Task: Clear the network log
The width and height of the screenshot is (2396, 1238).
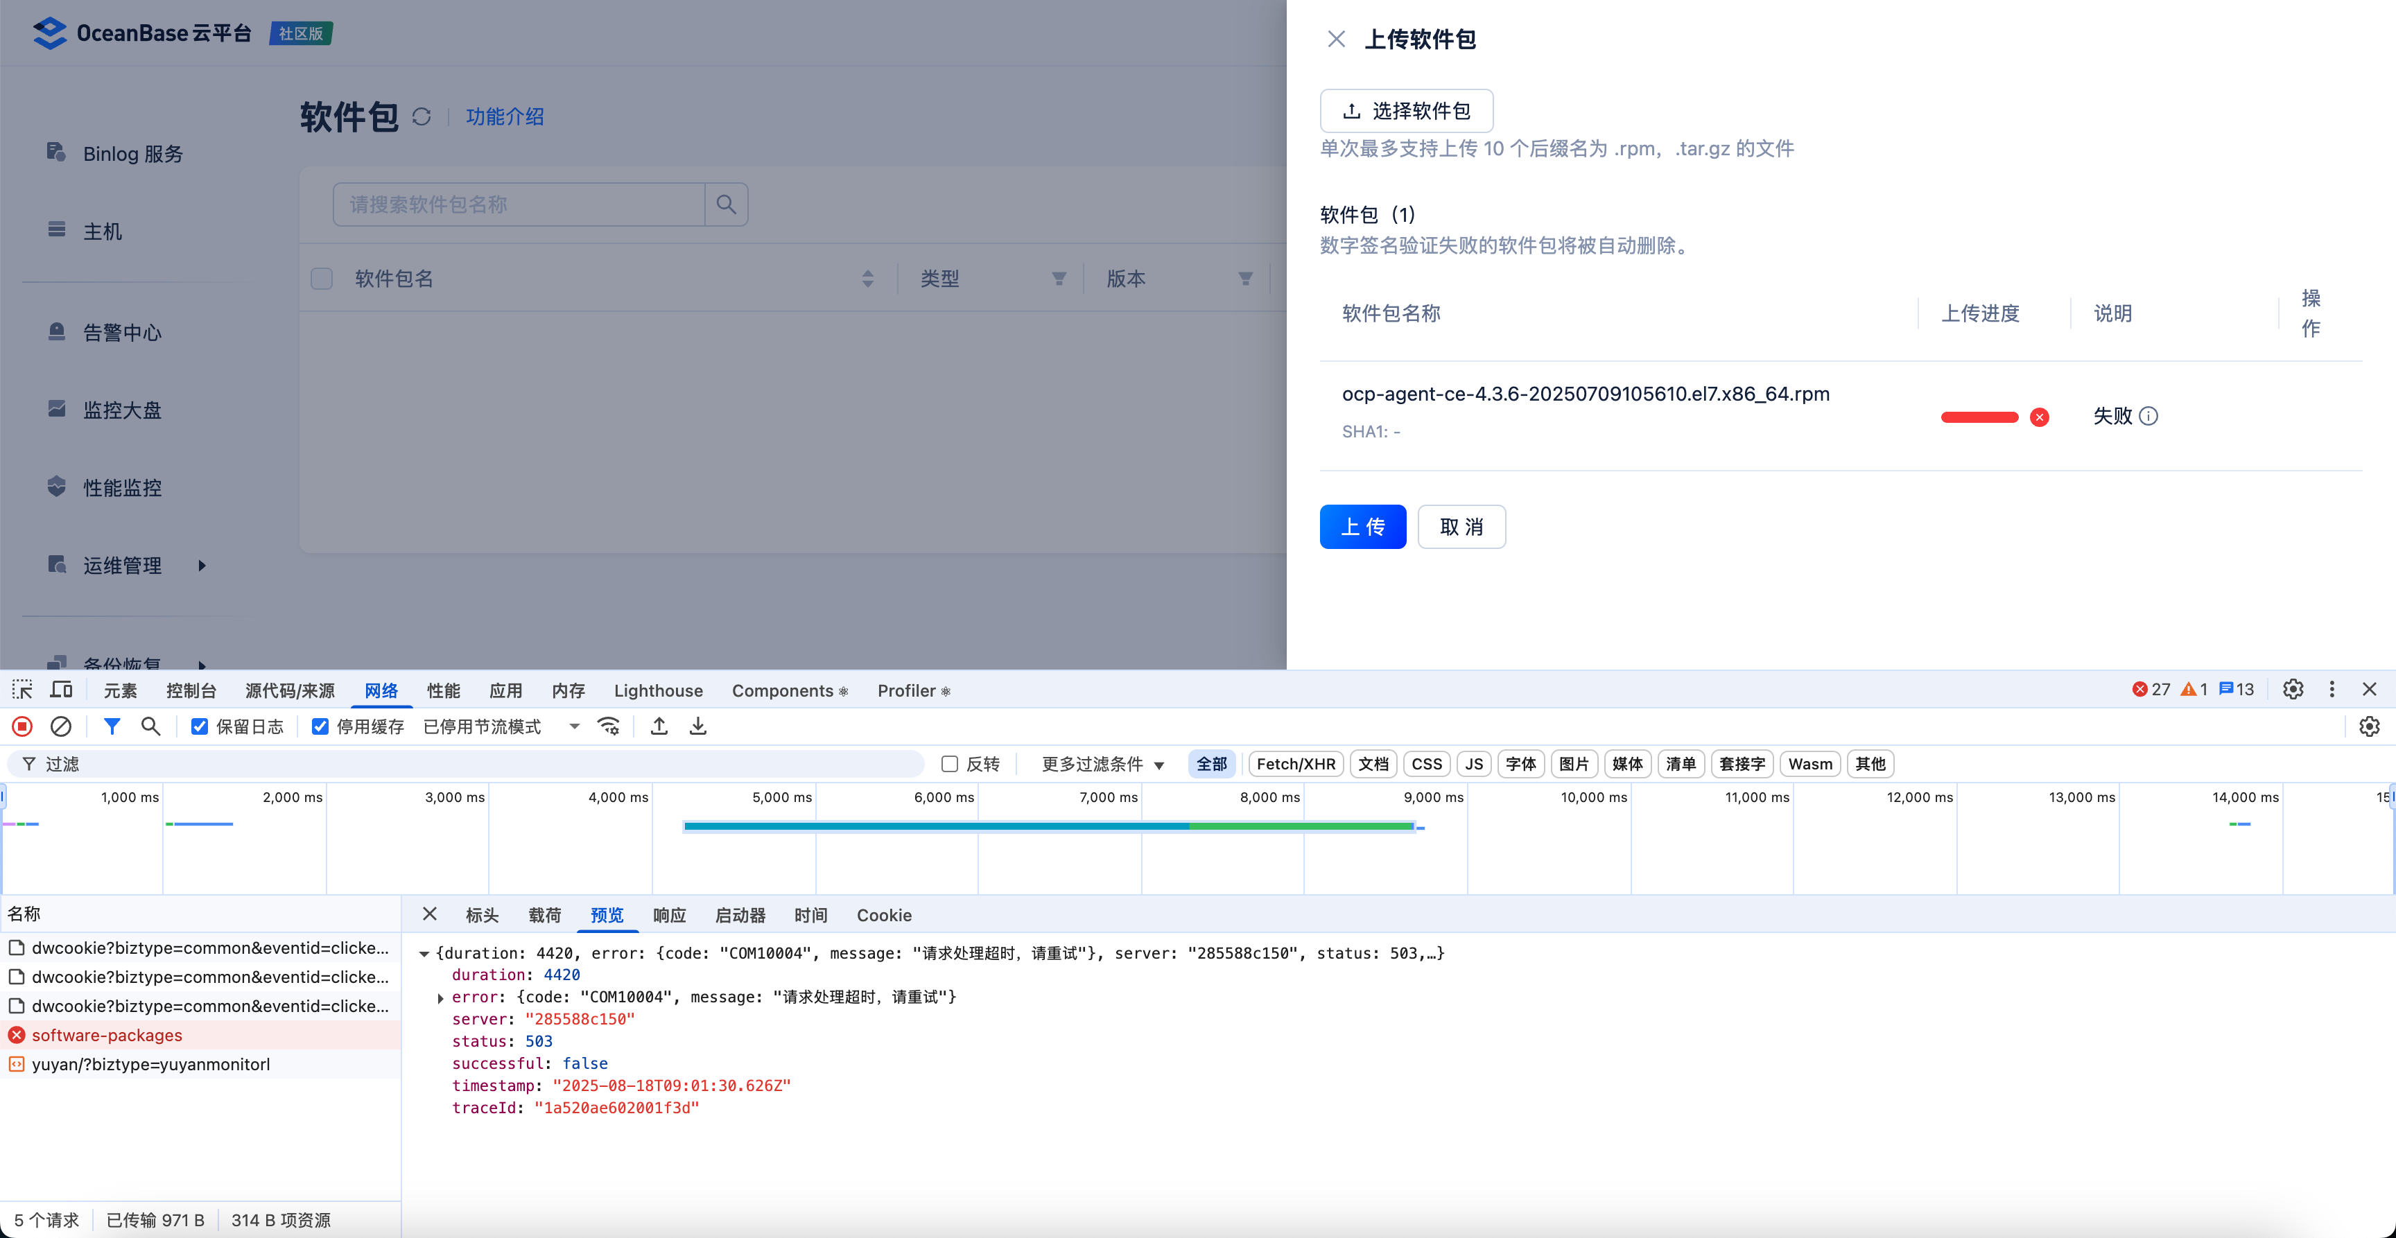Action: [x=60, y=726]
